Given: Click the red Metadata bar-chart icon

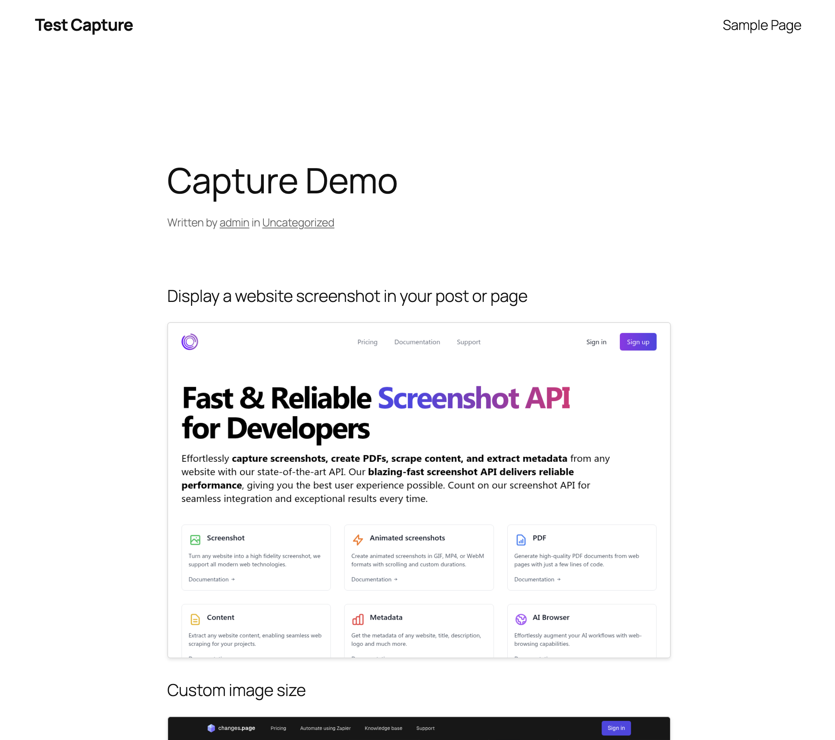Looking at the screenshot, I should click(358, 619).
